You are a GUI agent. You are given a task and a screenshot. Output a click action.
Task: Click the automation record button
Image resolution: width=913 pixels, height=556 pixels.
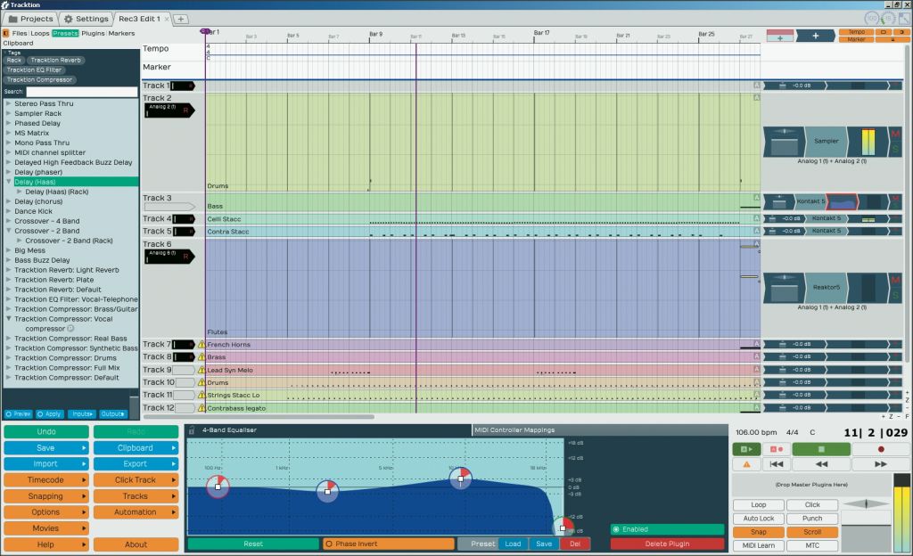point(777,449)
